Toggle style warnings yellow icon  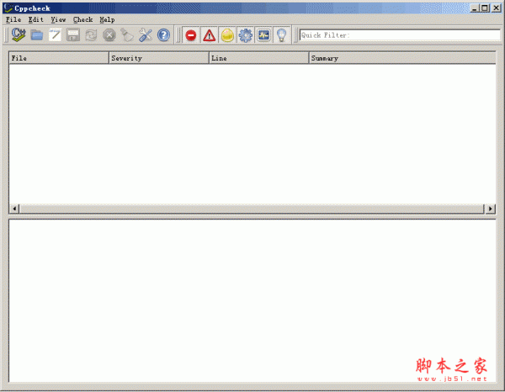point(227,35)
